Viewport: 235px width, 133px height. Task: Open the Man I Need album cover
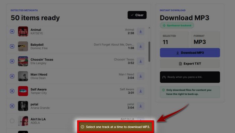[x=23, y=76]
